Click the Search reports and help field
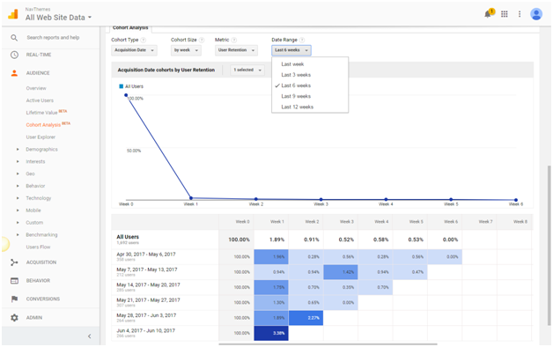553x347 pixels. tap(53, 37)
